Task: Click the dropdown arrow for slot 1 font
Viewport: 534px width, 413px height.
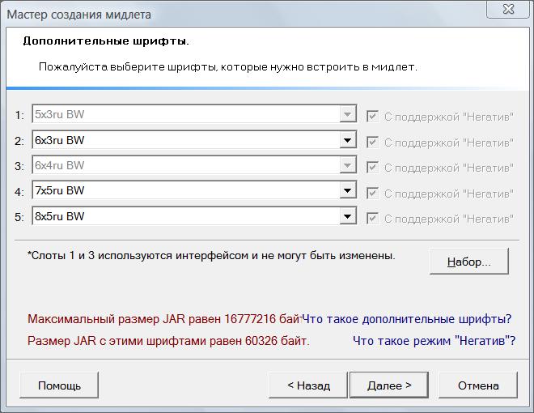Action: point(347,115)
